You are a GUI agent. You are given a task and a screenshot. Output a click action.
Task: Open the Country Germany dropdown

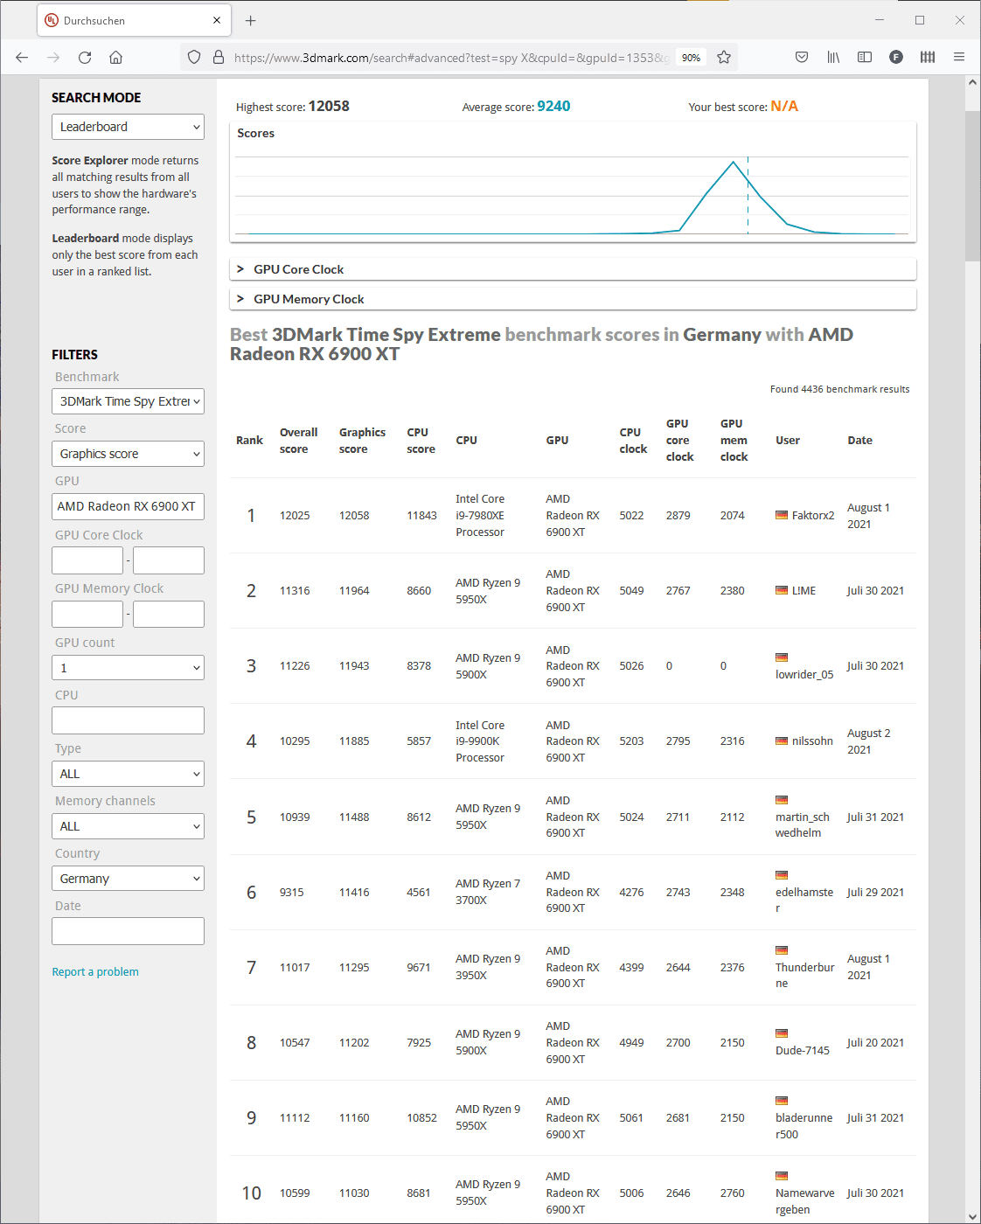(x=128, y=879)
